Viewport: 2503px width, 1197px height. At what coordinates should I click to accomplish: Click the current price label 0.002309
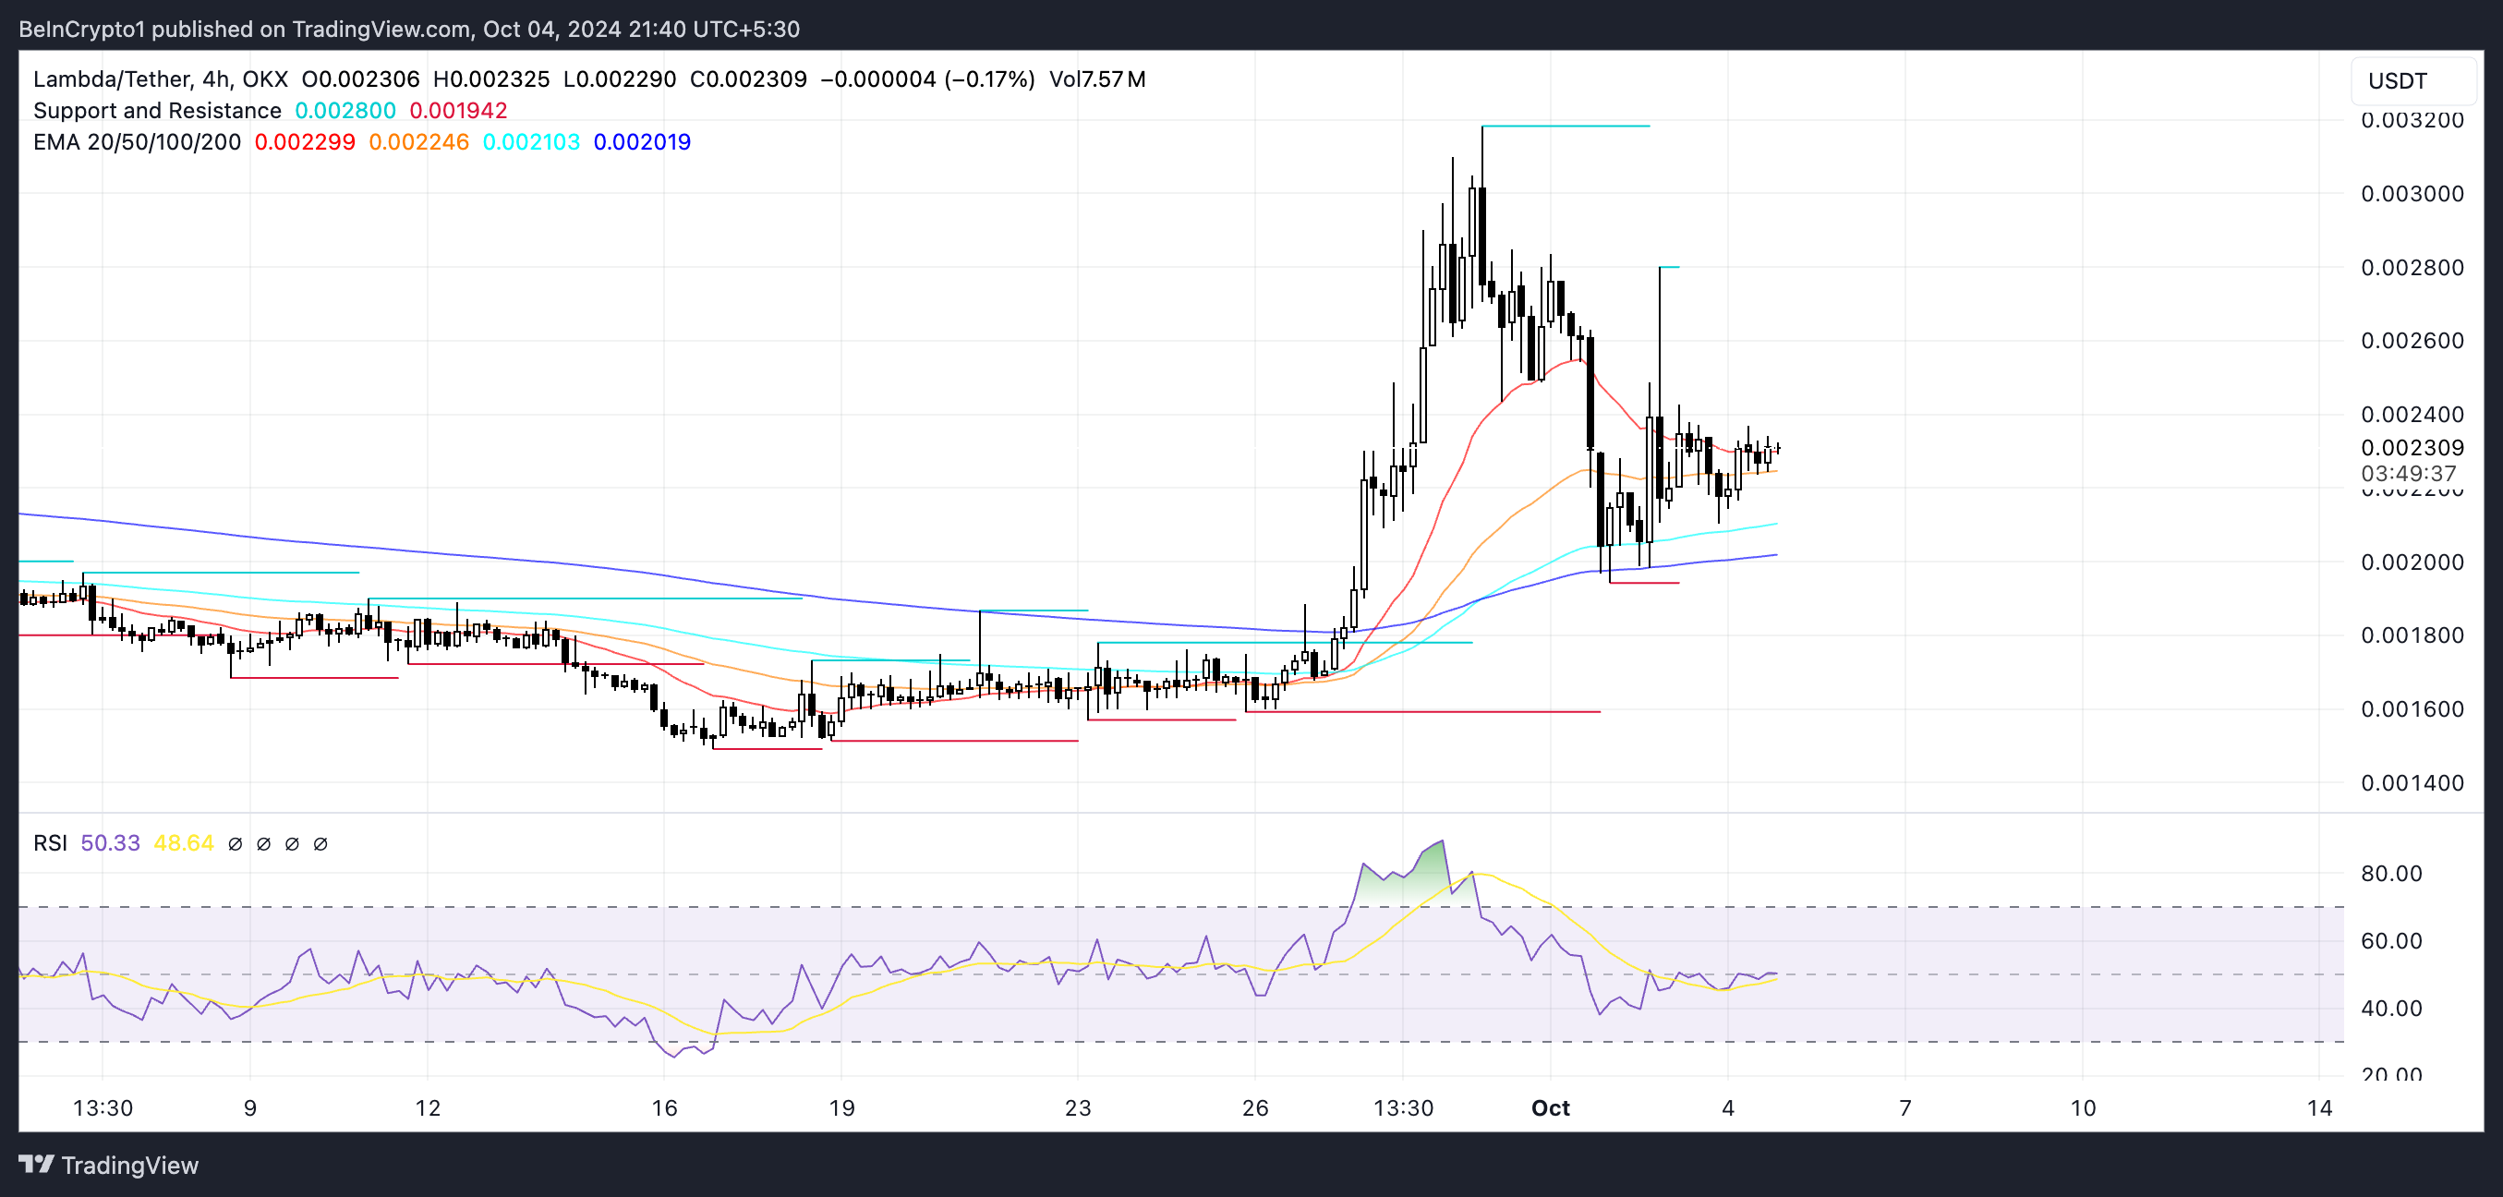pos(2412,448)
